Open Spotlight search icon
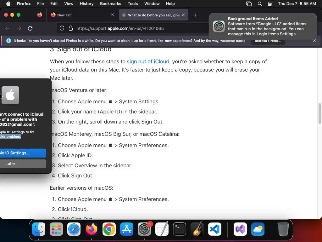 (x=259, y=4)
